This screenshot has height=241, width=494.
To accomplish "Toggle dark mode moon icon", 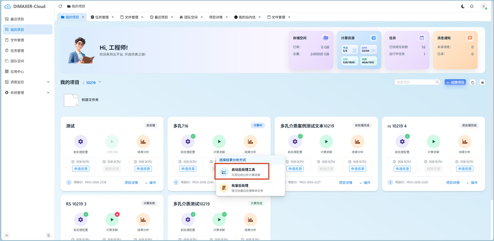I will tap(463, 7).
